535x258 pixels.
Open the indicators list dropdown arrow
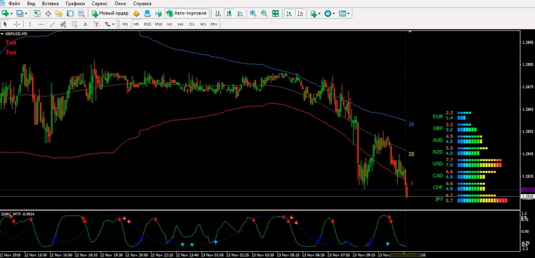tap(319, 13)
